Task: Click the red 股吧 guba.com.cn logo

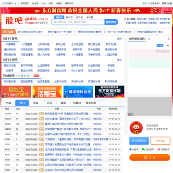Action: [x=27, y=20]
